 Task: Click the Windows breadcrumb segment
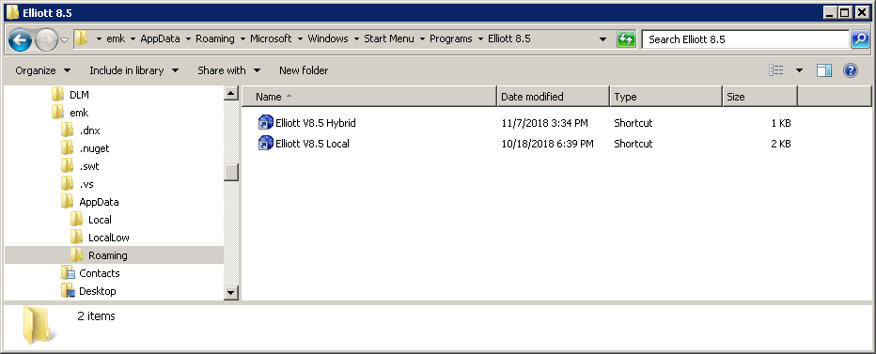[x=328, y=38]
